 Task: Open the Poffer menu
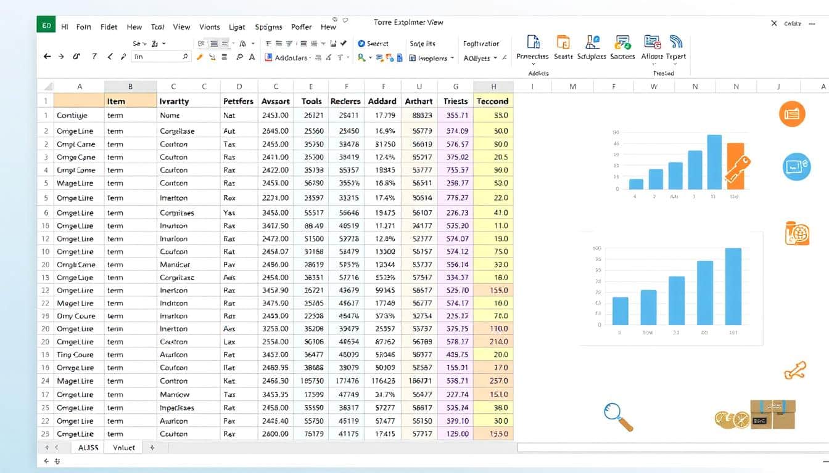click(302, 27)
